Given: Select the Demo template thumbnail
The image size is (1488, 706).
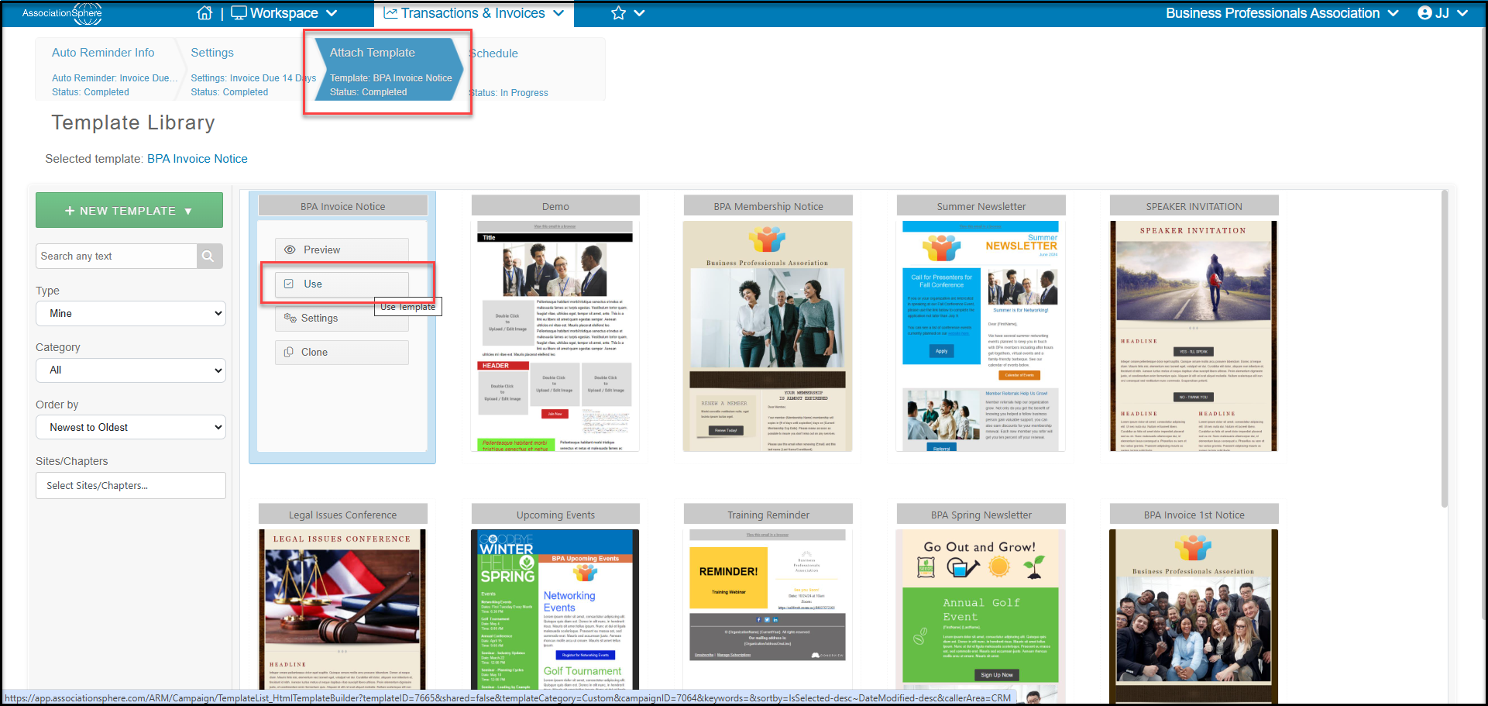Looking at the screenshot, I should coord(555,336).
